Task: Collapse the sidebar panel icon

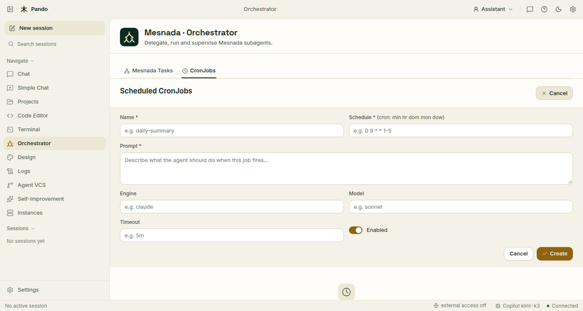Action: [x=10, y=9]
